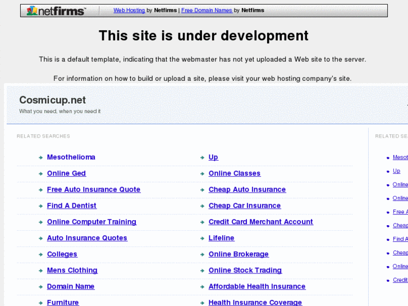Open the Online Brokerage link
The width and height of the screenshot is (408, 306).
pos(239,254)
